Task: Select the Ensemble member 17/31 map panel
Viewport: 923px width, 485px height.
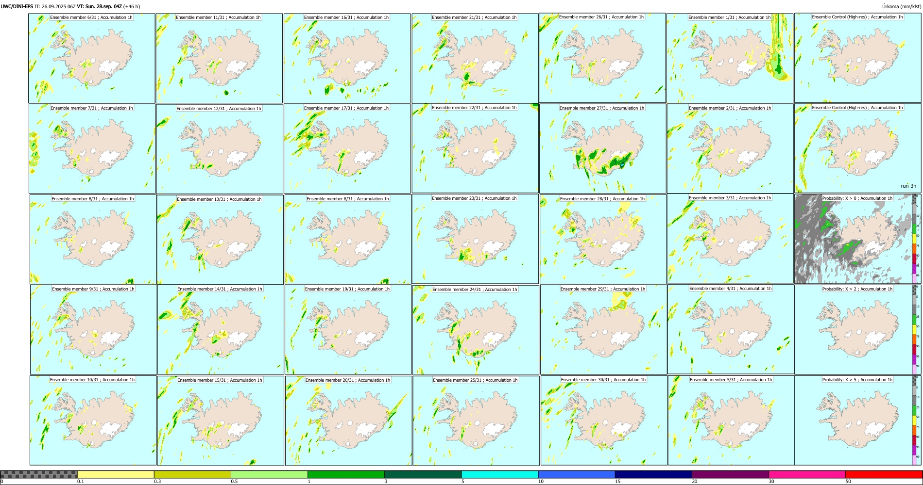Action: point(347,149)
